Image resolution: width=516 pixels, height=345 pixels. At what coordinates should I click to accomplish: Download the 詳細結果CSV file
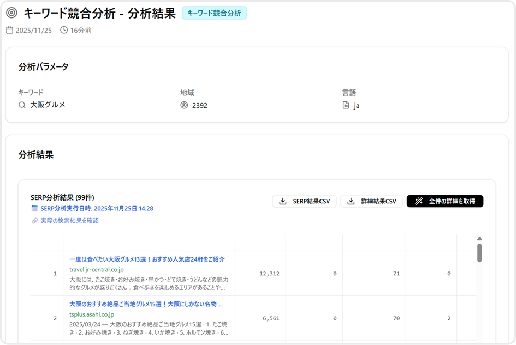tap(371, 201)
